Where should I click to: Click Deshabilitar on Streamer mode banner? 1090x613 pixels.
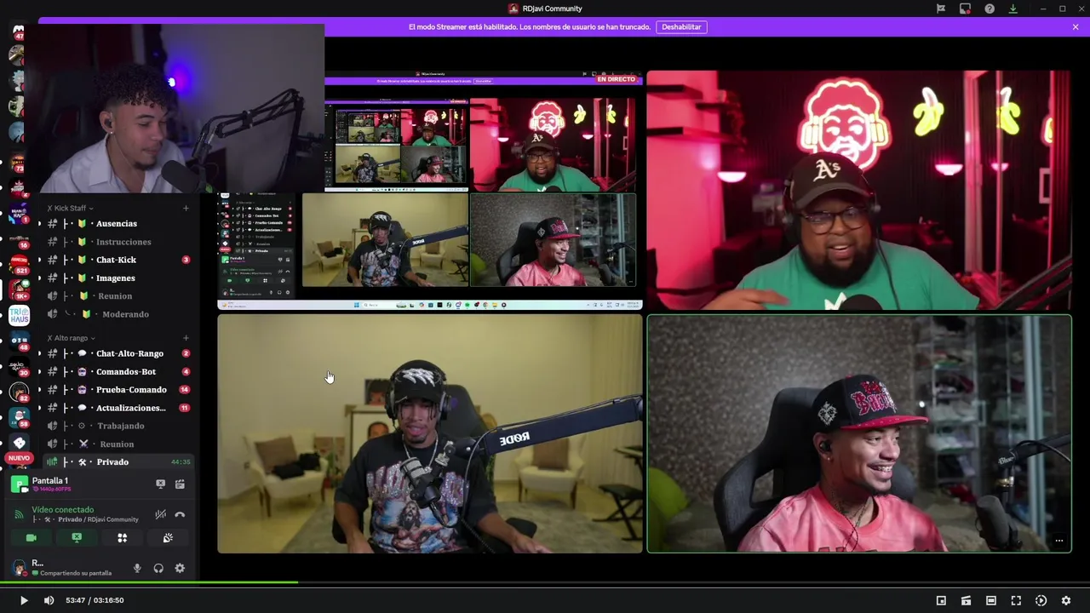(681, 26)
